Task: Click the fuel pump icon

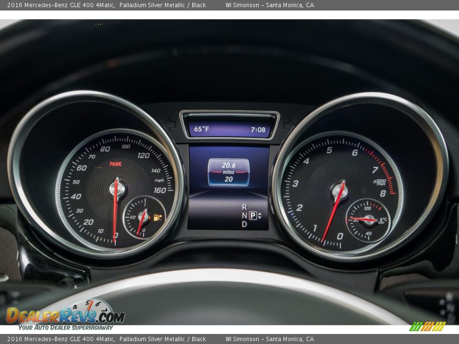Action: 157,217
